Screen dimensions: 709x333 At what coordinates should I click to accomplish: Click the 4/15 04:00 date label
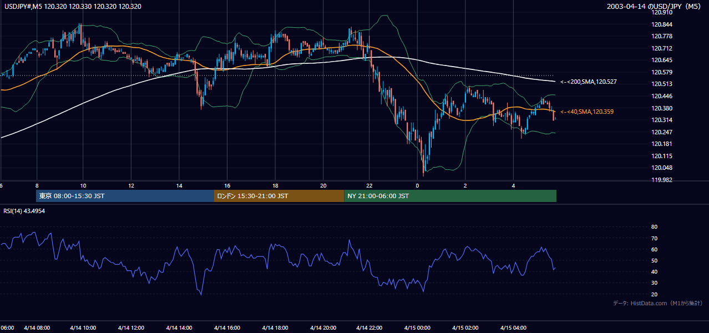pos(513,327)
